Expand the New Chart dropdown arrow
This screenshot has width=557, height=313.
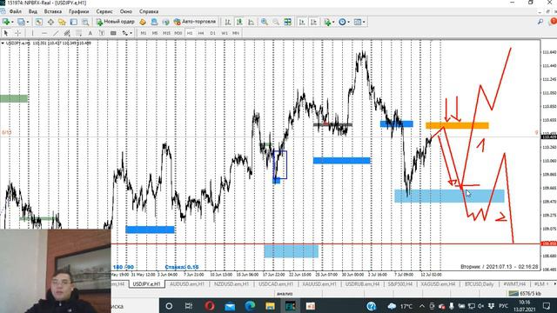coord(12,22)
